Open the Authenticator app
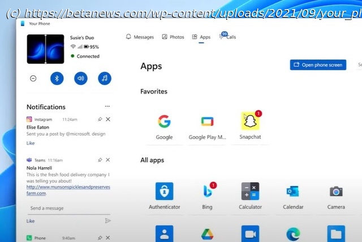 point(164,192)
